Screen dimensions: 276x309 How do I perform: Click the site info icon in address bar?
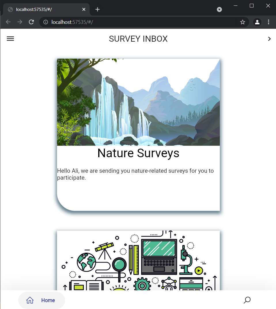[45, 22]
